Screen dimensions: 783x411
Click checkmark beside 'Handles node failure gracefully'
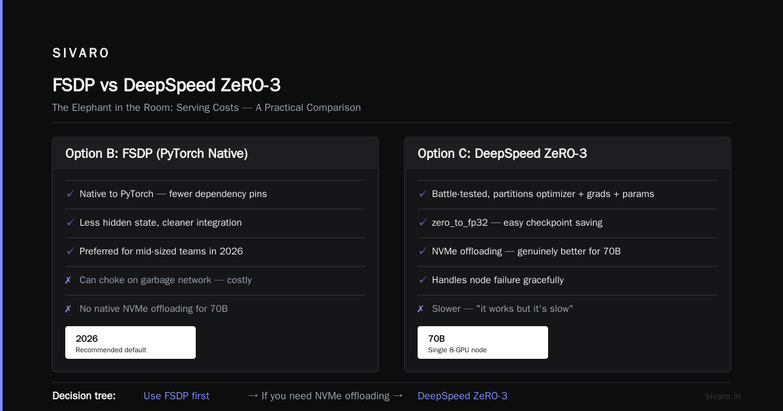pyautogui.click(x=422, y=280)
